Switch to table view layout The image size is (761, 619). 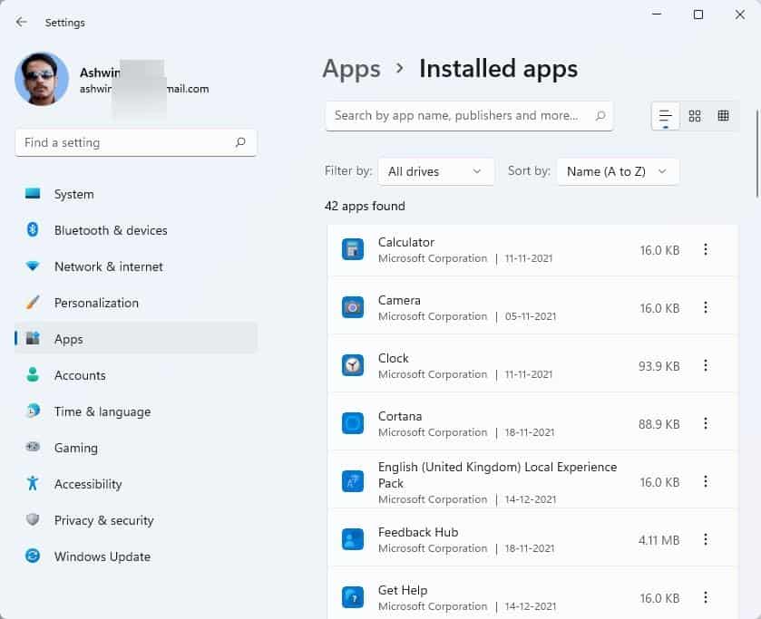723,116
